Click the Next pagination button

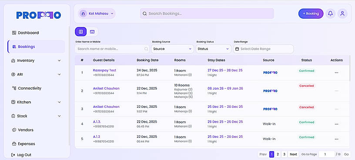point(293,154)
